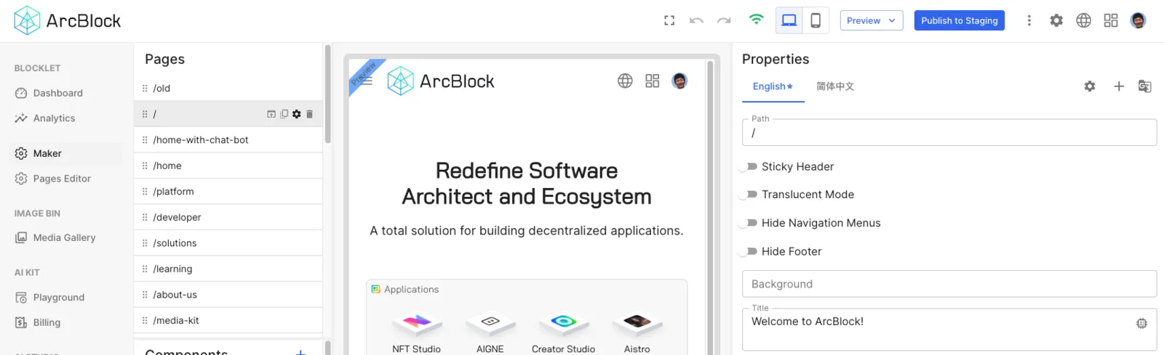Open Pages Editor in the sidebar
This screenshot has width=1164, height=355.
pyautogui.click(x=62, y=179)
